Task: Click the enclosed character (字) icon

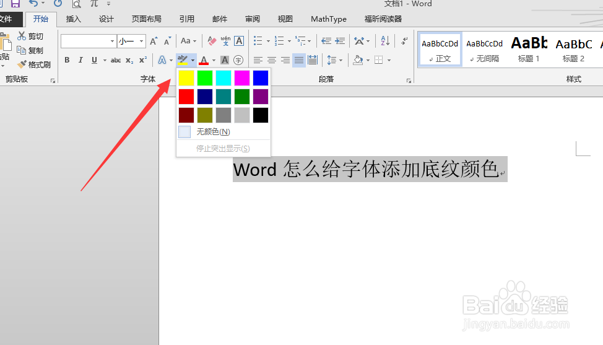Action: coord(238,60)
